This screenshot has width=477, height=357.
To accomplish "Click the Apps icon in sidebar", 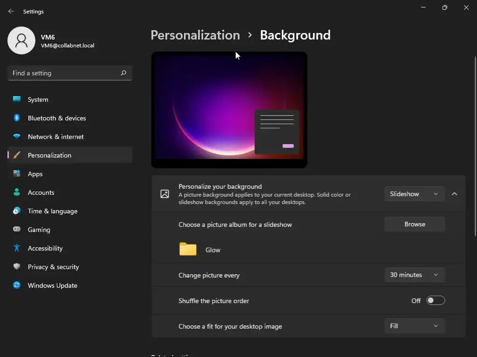I will click(x=17, y=174).
